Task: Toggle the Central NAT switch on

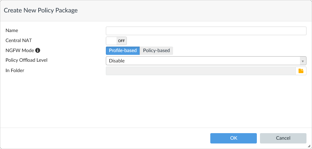Action: point(116,41)
